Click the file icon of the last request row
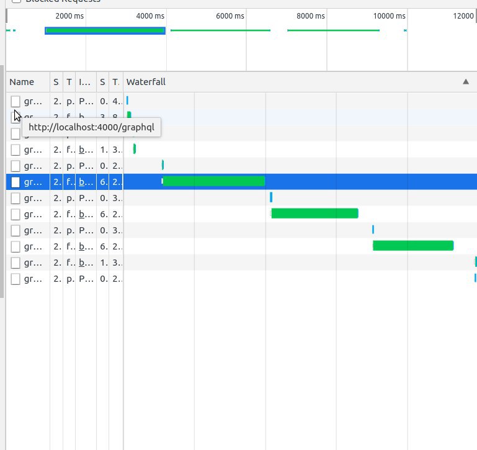The width and height of the screenshot is (477, 450). pyautogui.click(x=16, y=279)
